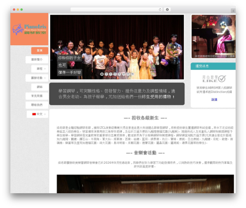Expand the 課程 submenu plus sign
Image resolution: width=246 pixels, height=208 pixels.
pos(45,69)
